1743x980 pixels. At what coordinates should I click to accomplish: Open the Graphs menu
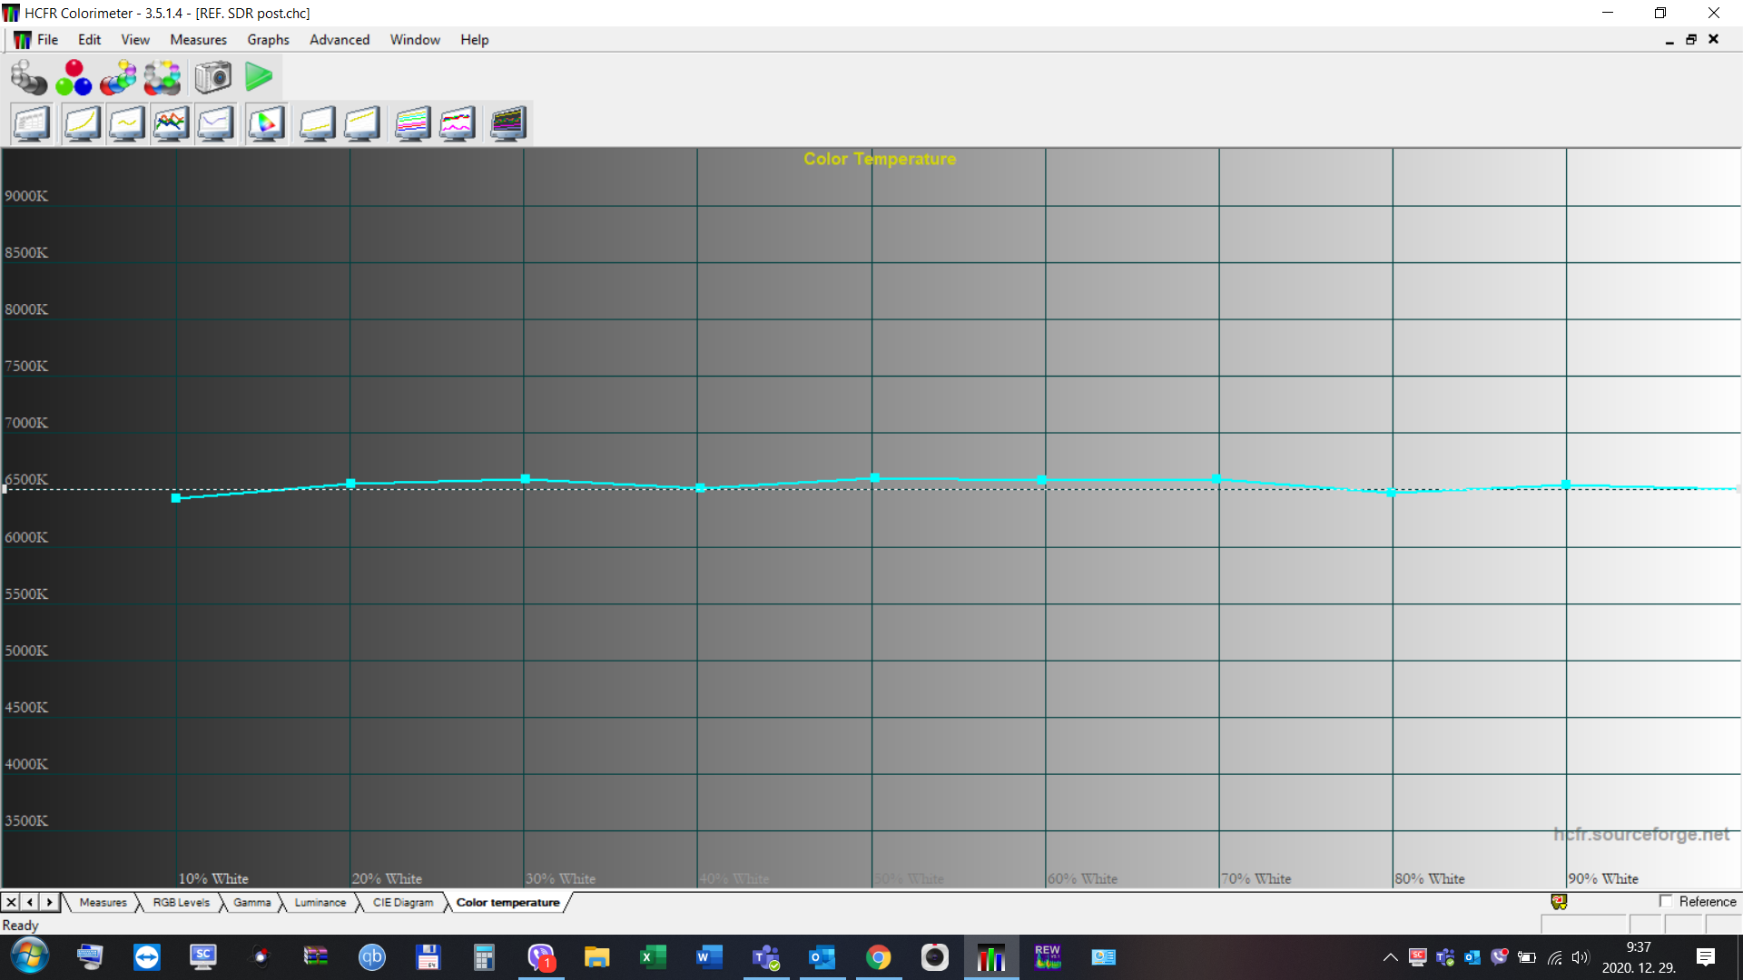(x=267, y=40)
